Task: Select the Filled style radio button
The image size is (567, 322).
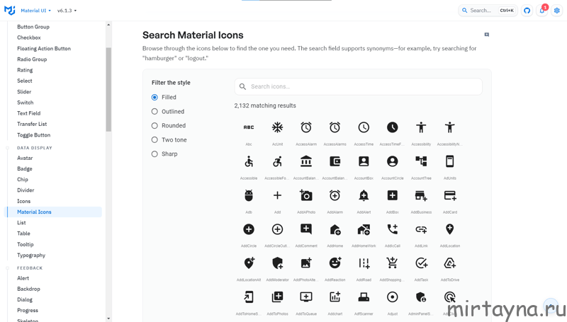Action: pos(155,97)
